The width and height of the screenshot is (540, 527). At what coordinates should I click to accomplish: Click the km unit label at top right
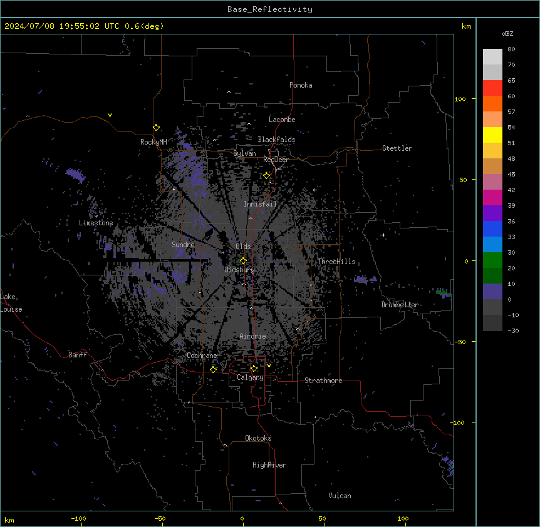467,26
